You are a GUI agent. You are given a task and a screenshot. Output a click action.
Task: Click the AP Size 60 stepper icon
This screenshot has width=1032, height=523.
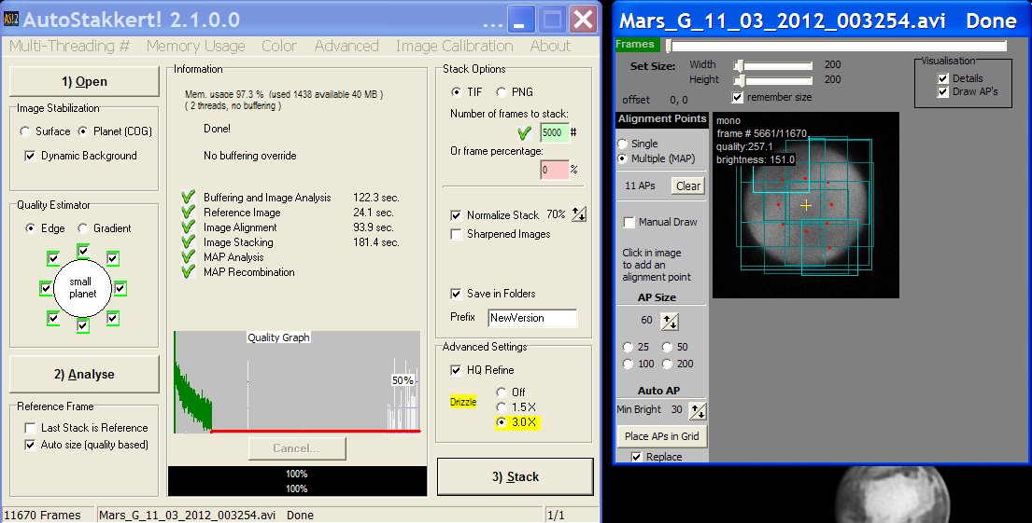coord(670,322)
